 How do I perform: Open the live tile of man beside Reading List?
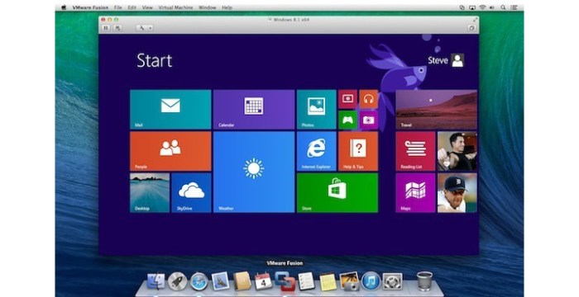click(x=457, y=151)
